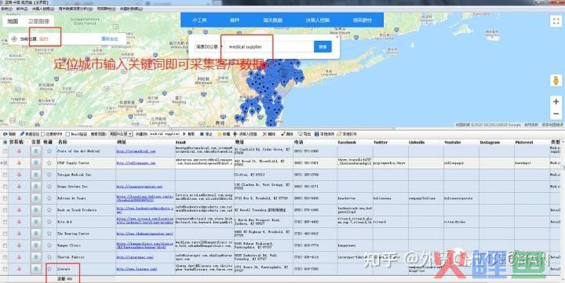Image resolution: width=565 pixels, height=283 pixels.
Task: Click red trade icon in Image Systems Inc row
Action: (19, 187)
